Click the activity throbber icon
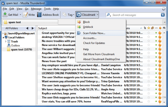The width and height of the screenshot is (168, 107). [x=164, y=9]
